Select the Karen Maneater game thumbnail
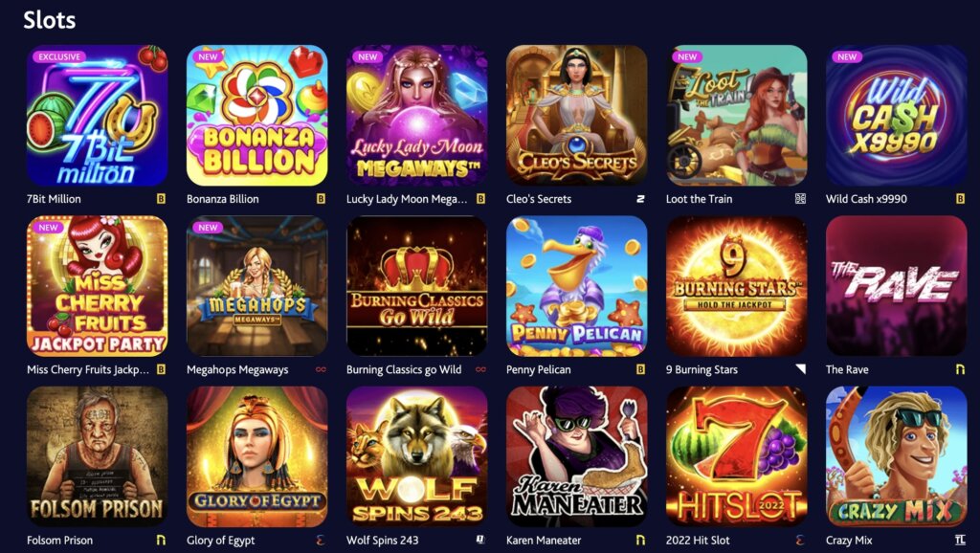The image size is (980, 553). click(x=577, y=456)
